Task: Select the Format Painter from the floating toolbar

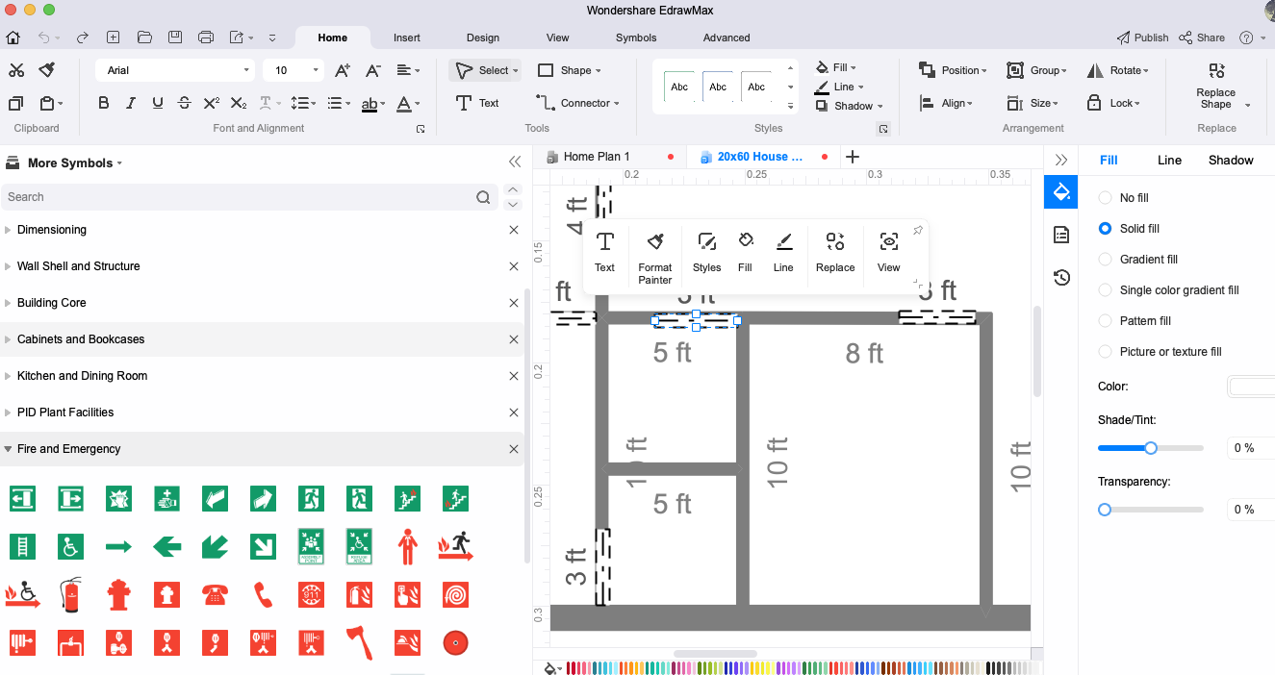Action: (x=654, y=253)
